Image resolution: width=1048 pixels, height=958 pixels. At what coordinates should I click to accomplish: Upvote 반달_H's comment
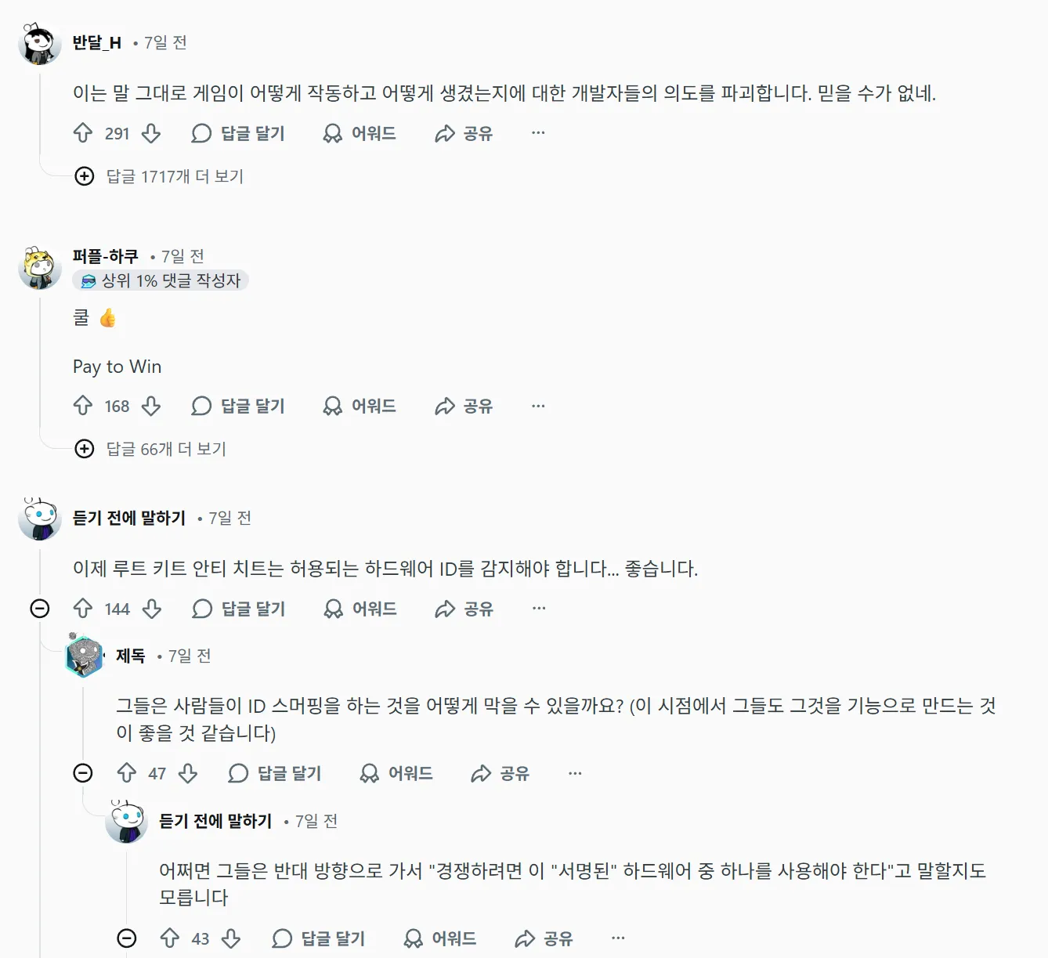(x=82, y=133)
